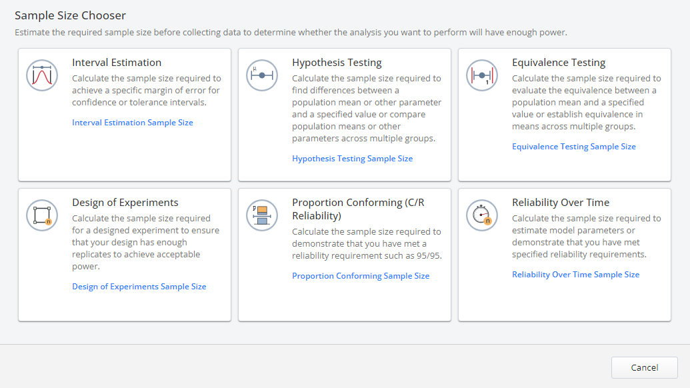Click the Reliability Over Time stopwatch icon
This screenshot has height=388, width=690.
pyautogui.click(x=481, y=215)
